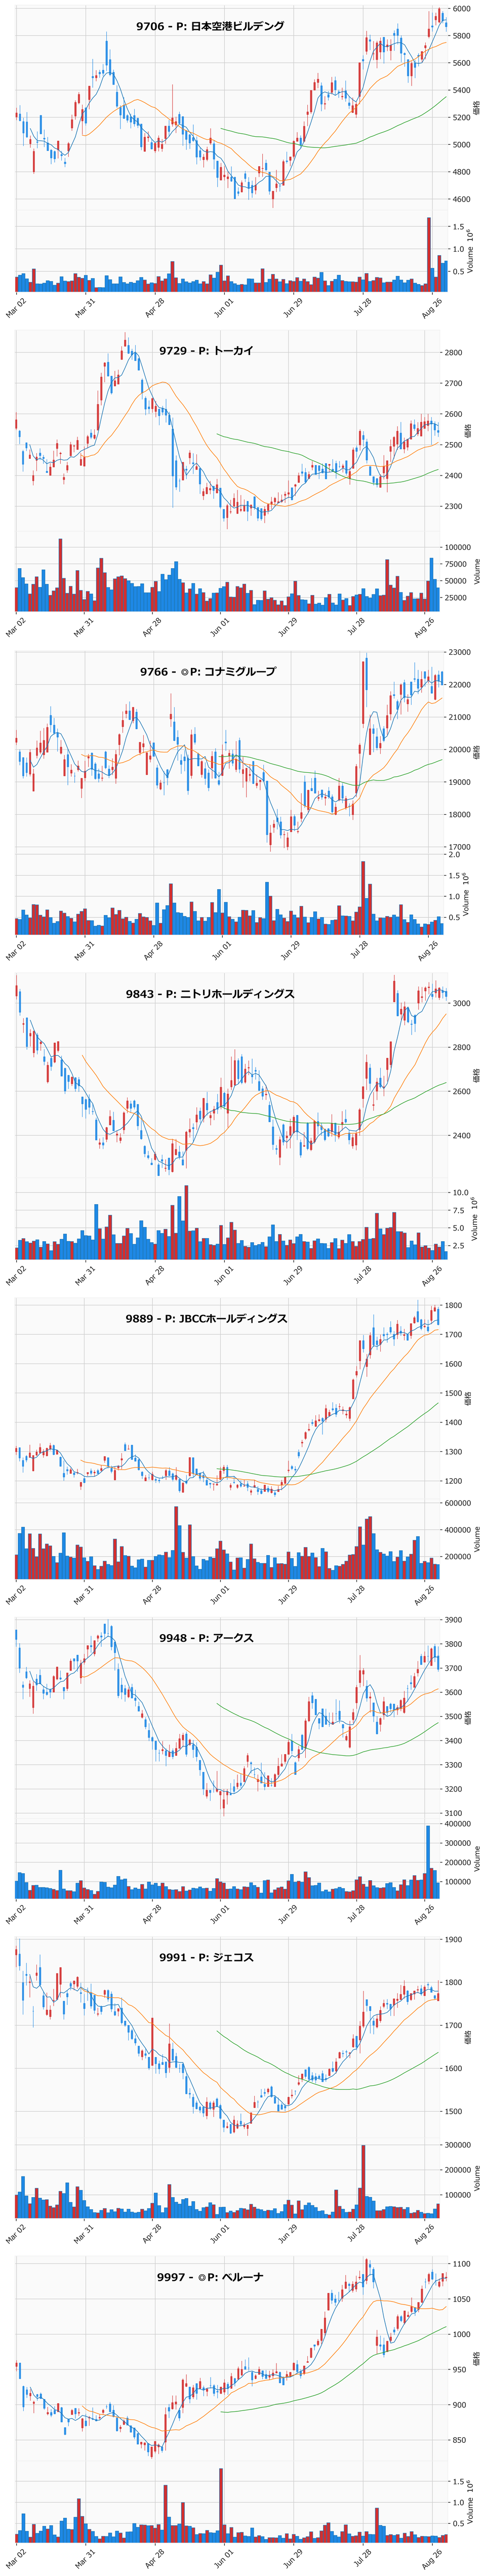
Task: Click the 850 price tick label
Action: 460,2441
